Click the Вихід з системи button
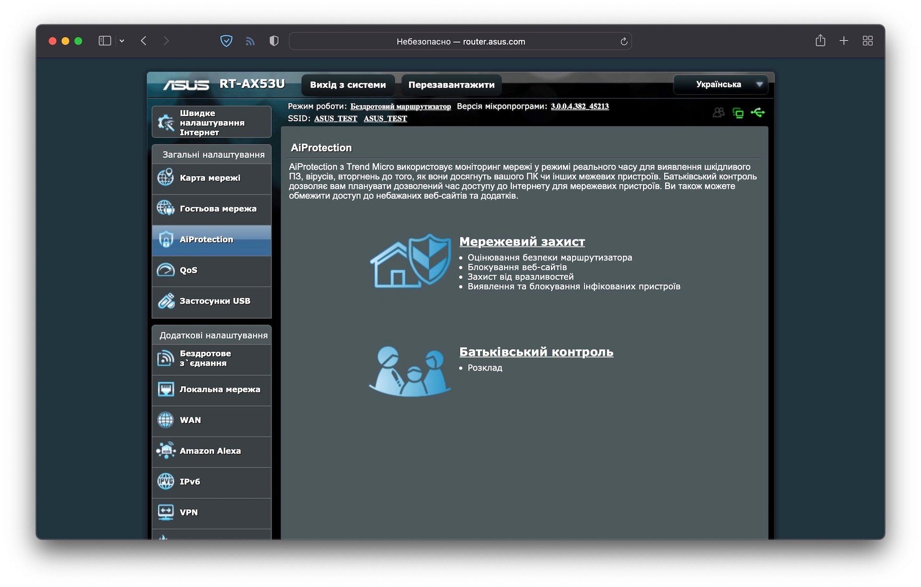Image resolution: width=921 pixels, height=587 pixels. pyautogui.click(x=348, y=85)
